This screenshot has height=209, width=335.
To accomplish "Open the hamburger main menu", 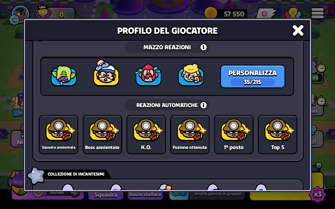I will [x=317, y=13].
